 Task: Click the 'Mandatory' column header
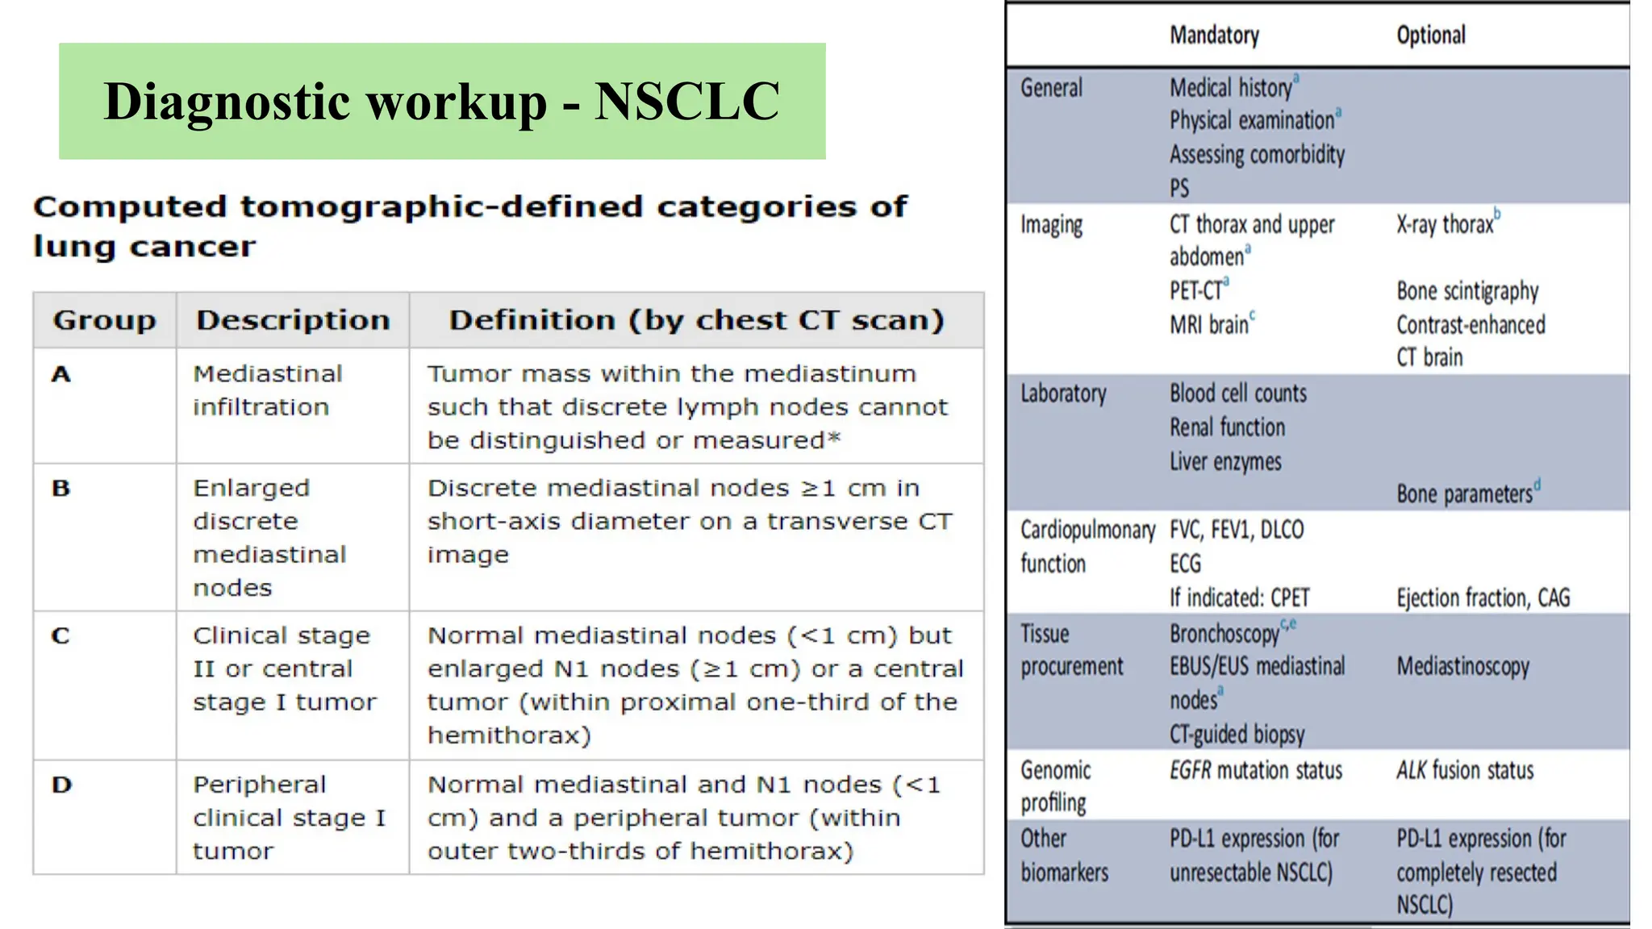(1215, 35)
